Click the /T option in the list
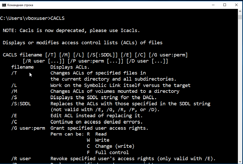243x164 pixels. 14,73
